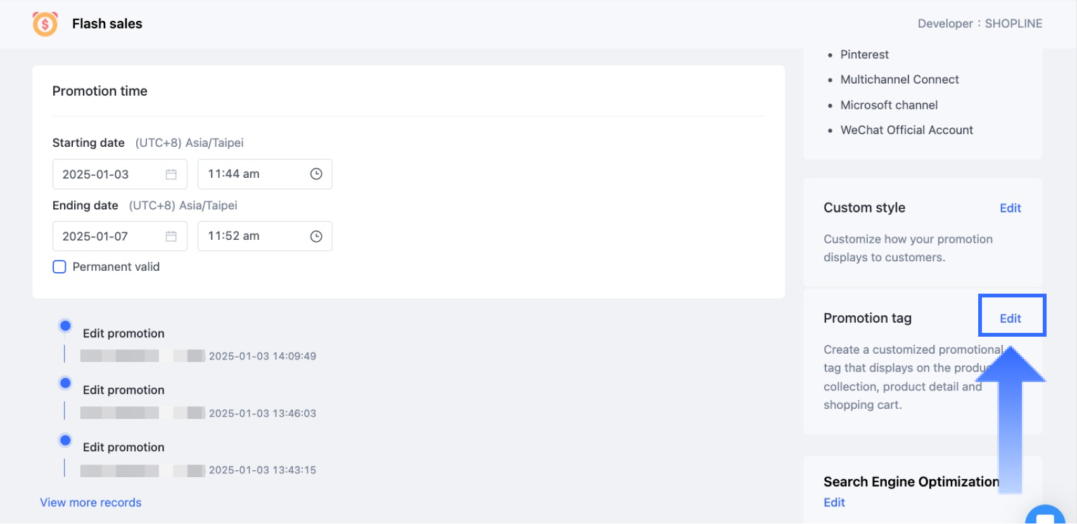Click the Permanent valid label text

coord(116,267)
